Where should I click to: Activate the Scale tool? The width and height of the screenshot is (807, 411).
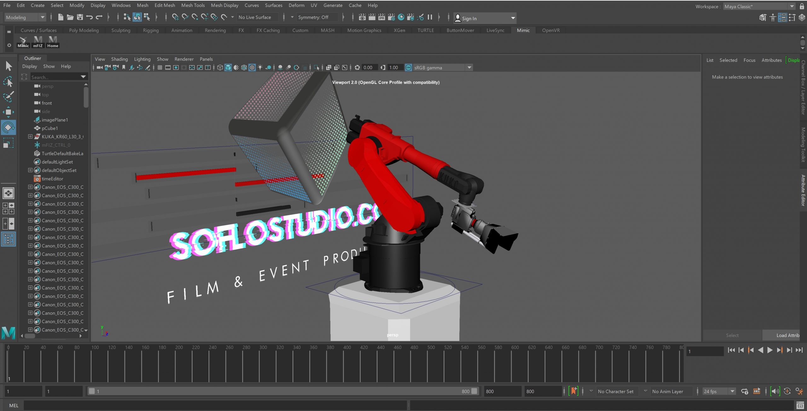pyautogui.click(x=9, y=143)
